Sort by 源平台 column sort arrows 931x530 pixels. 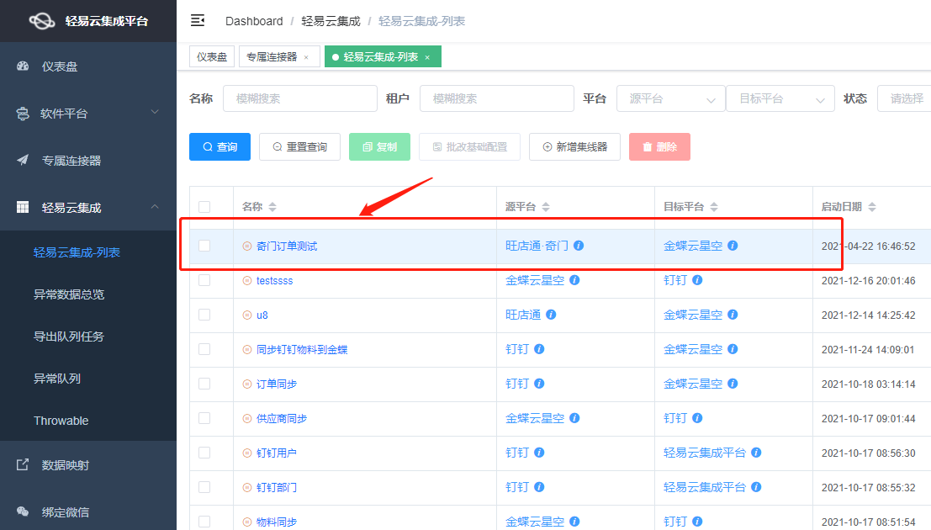pos(546,207)
